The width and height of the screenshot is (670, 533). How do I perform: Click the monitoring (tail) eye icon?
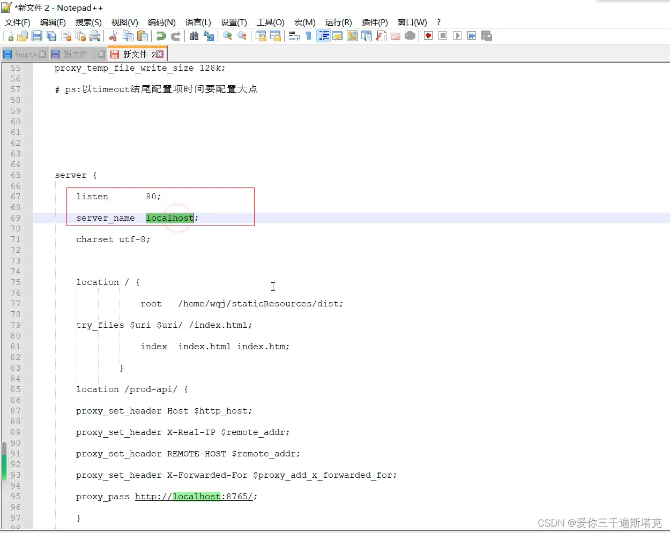(x=410, y=36)
